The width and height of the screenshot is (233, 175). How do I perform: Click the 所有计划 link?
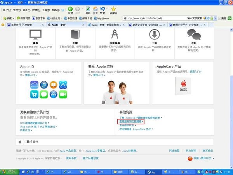tap(25, 130)
